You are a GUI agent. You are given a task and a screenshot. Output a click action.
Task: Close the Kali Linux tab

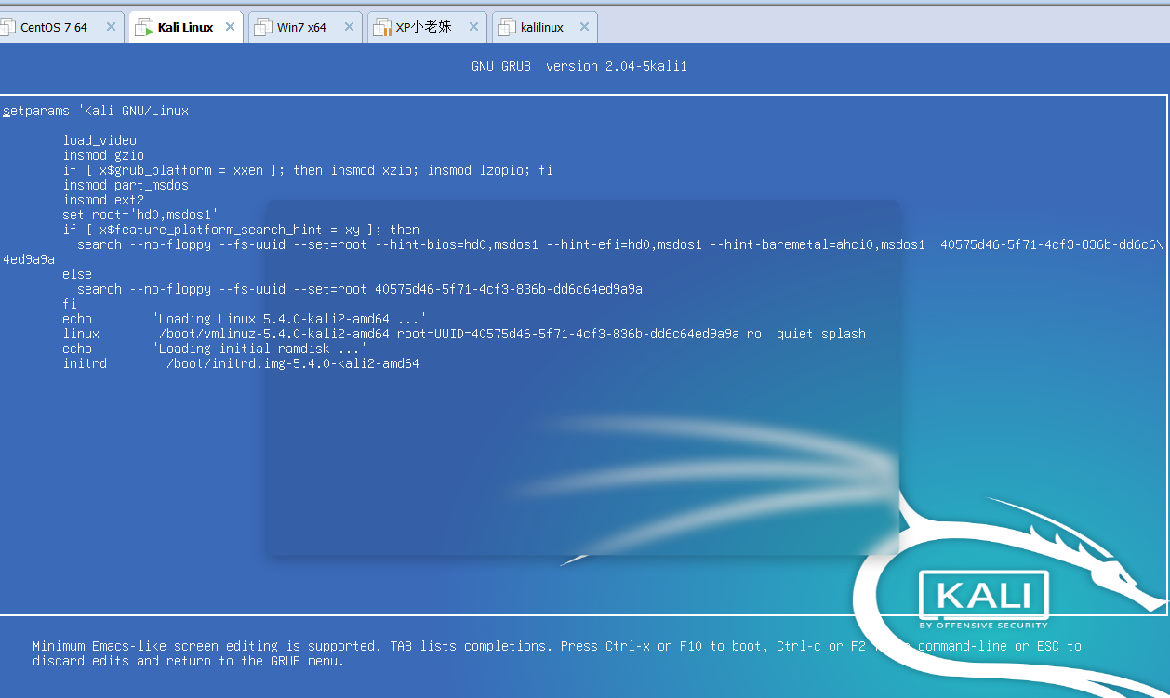[x=232, y=27]
